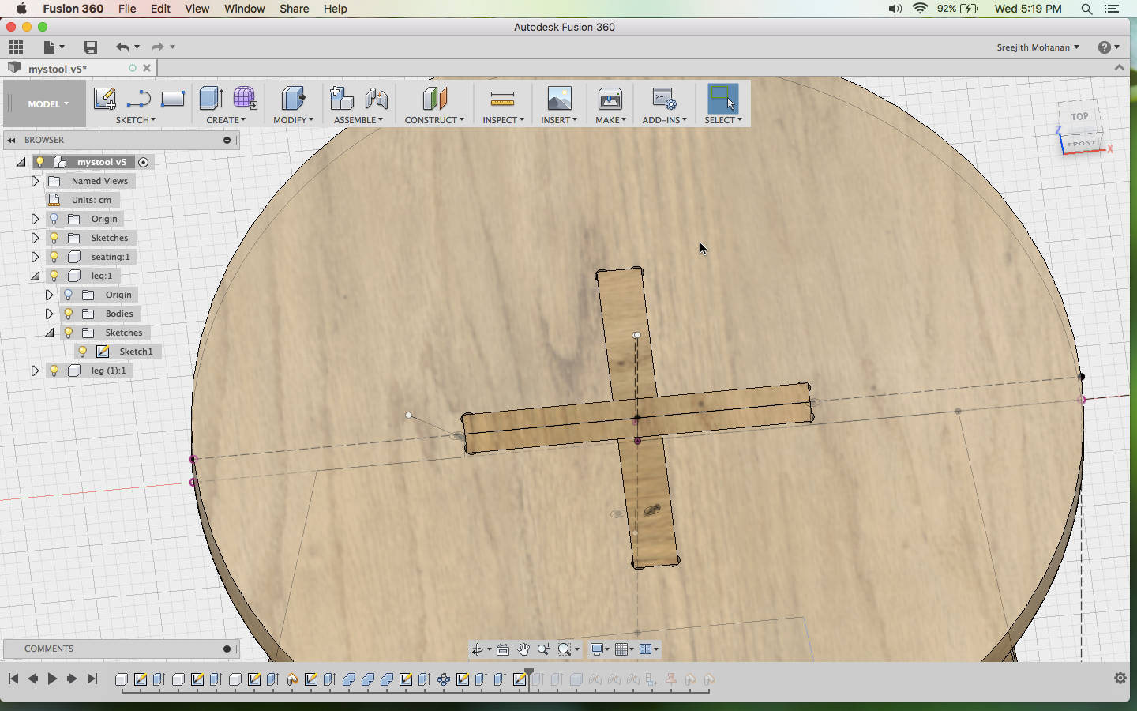Click the Redo arrow
The height and width of the screenshot is (711, 1137).
157,47
